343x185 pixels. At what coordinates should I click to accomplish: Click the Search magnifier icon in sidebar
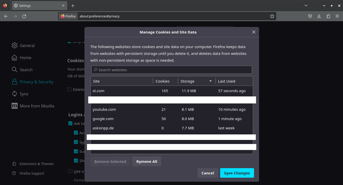(14, 69)
